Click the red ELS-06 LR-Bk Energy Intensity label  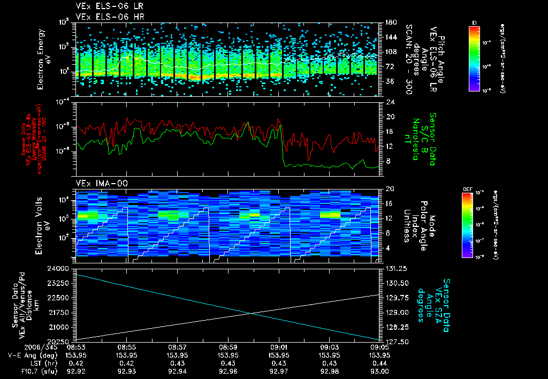tap(33, 139)
